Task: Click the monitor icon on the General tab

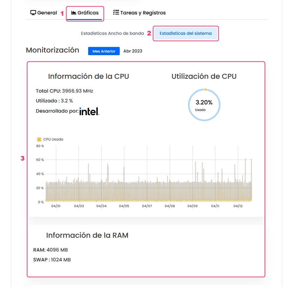Action: click(33, 13)
